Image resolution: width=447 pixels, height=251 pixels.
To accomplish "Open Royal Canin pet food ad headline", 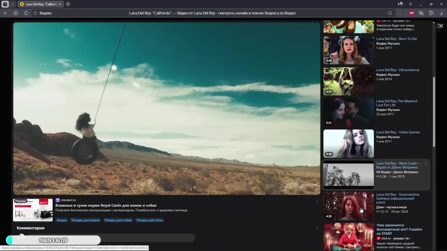I will click(106, 205).
